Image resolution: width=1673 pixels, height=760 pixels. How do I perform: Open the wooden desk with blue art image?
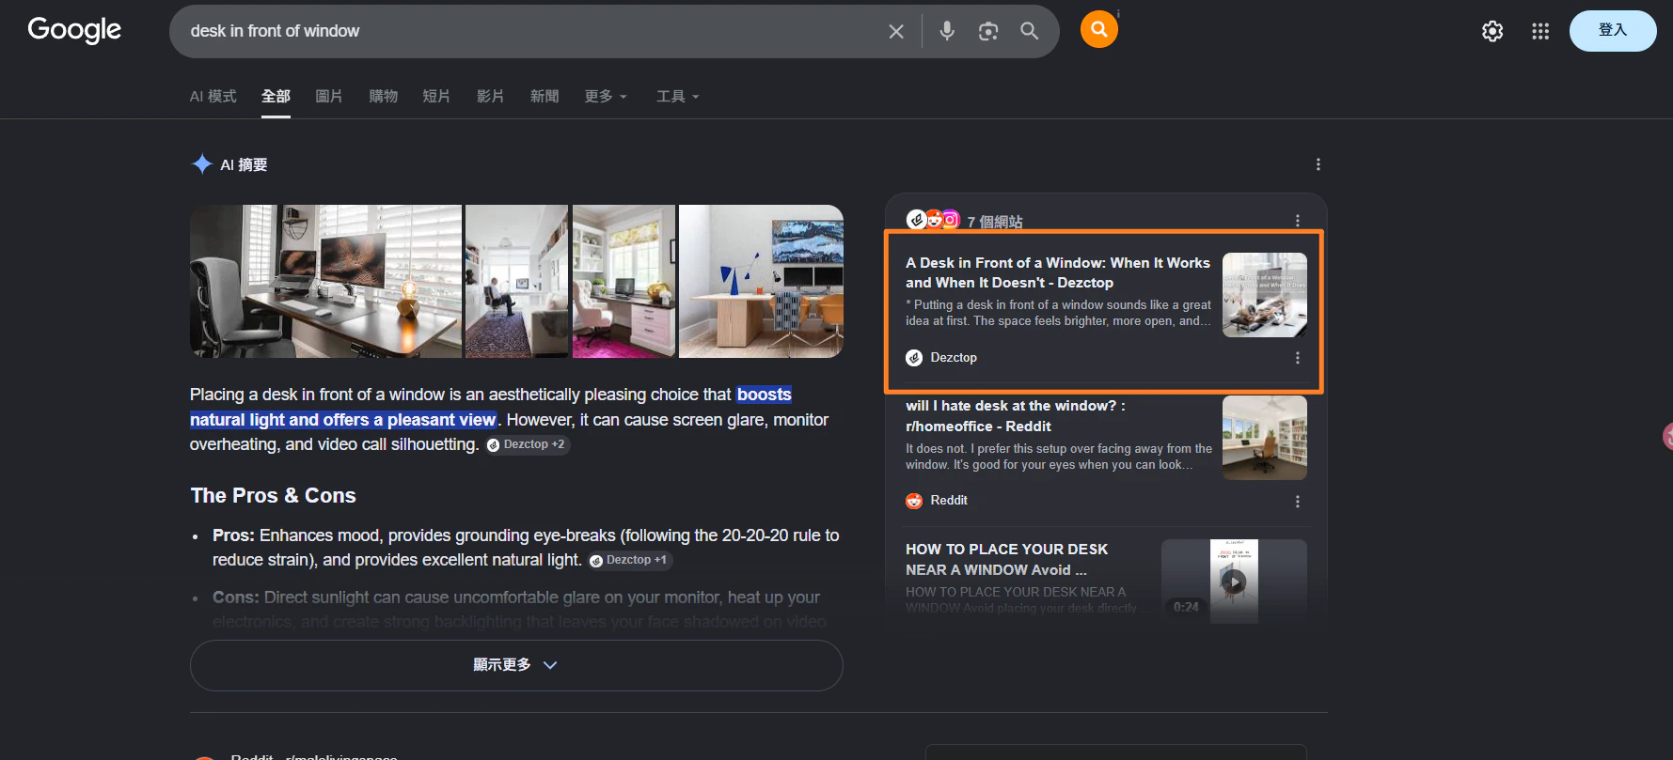click(x=761, y=281)
